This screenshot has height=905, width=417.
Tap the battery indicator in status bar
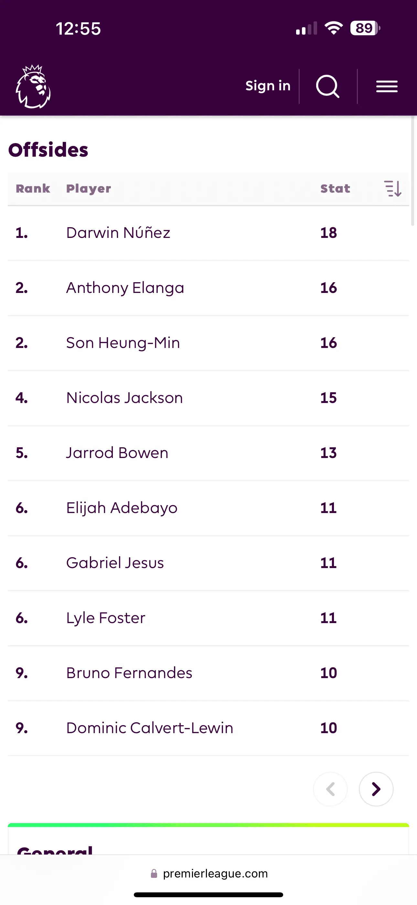pyautogui.click(x=365, y=28)
